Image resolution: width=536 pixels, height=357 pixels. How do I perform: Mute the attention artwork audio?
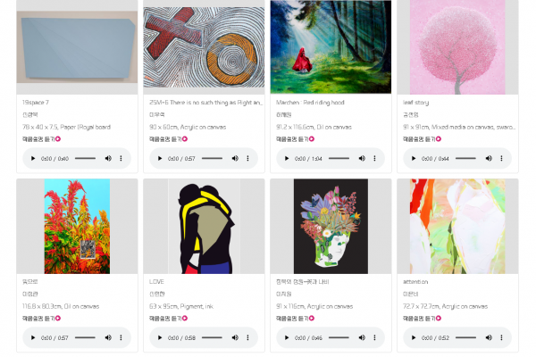click(489, 338)
